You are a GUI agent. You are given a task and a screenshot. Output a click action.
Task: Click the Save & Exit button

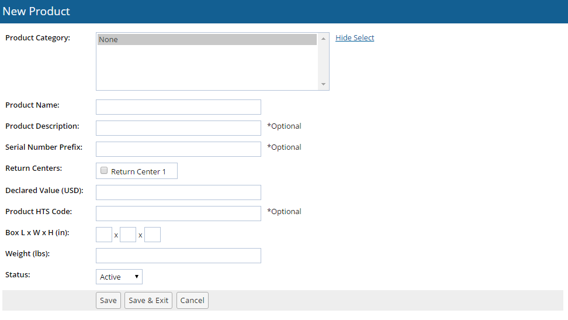tap(148, 301)
